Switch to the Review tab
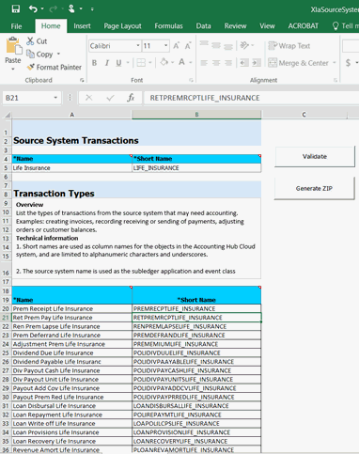 (x=235, y=26)
